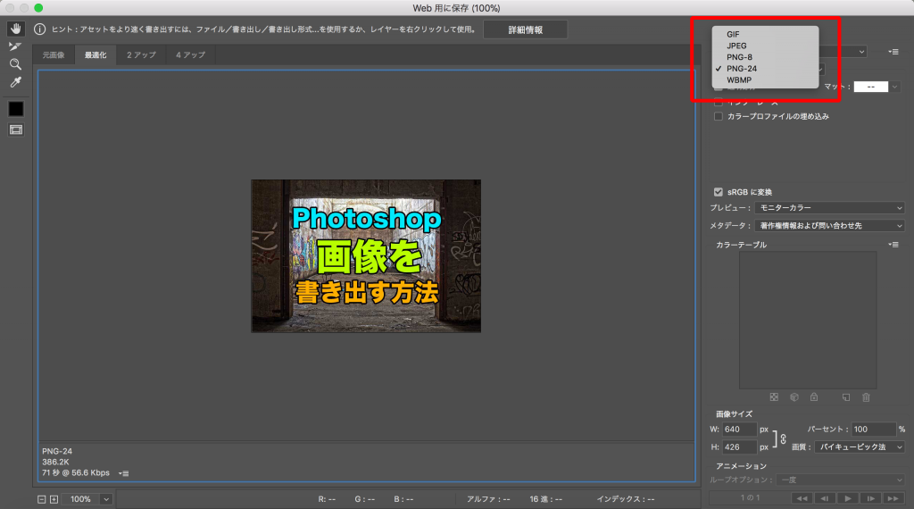Open the black eyedropper color swatch
914x509 pixels.
click(16, 109)
